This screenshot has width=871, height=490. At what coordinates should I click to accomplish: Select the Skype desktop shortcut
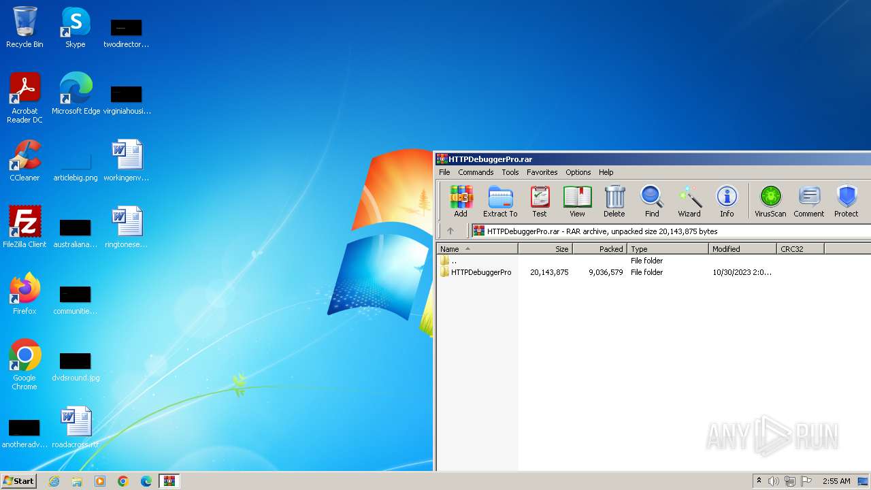(x=76, y=27)
